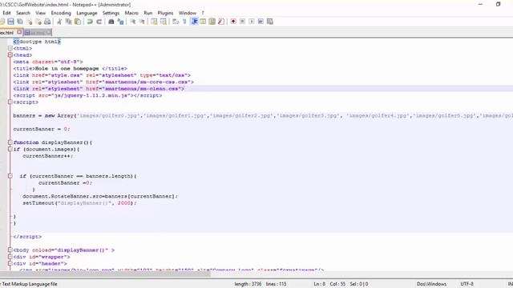The image size is (513, 288).
Task: Click the Copy toolbar icon
Action: coord(68,22)
